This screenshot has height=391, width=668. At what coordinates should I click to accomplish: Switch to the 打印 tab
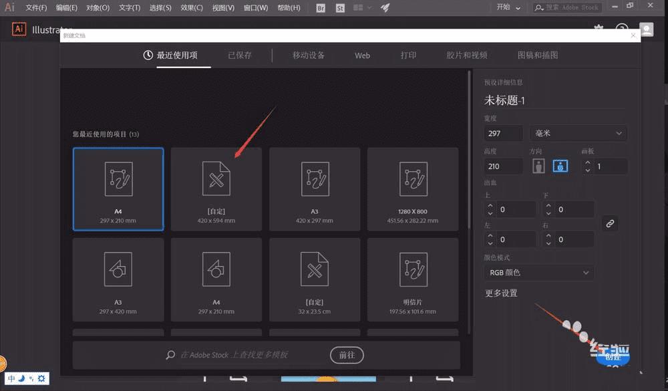pyautogui.click(x=408, y=55)
